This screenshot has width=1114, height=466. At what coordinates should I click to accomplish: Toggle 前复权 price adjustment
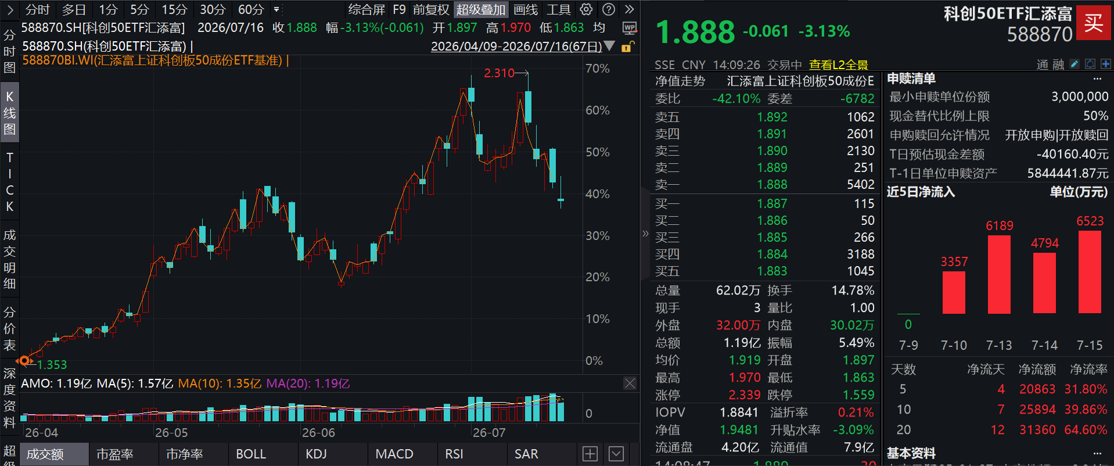click(431, 9)
